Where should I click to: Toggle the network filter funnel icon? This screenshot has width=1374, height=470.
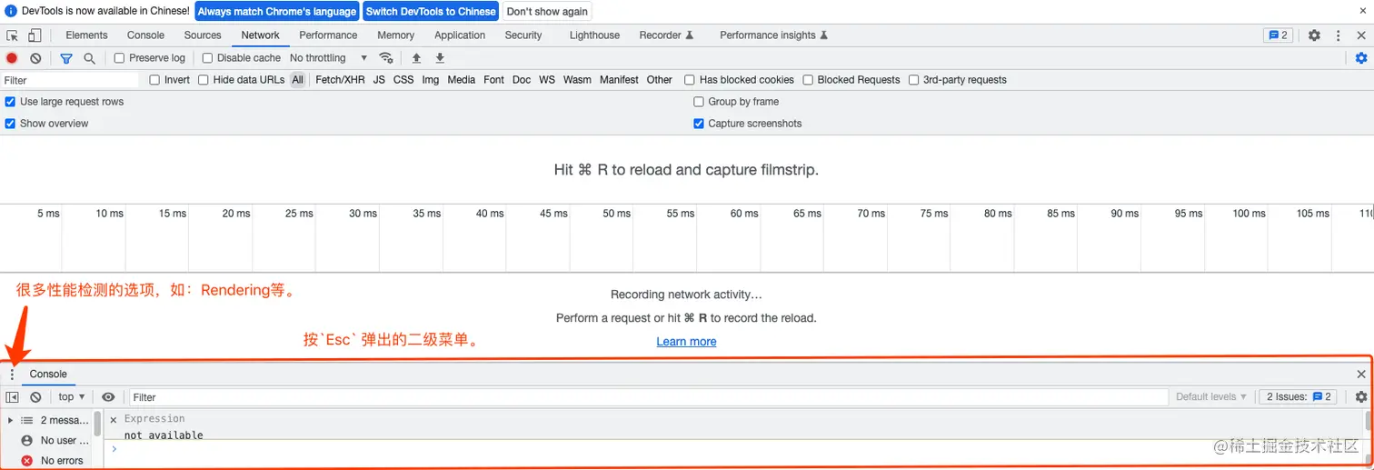tap(66, 58)
